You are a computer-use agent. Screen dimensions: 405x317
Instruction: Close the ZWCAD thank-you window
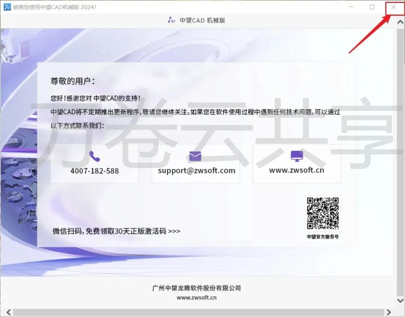(x=394, y=7)
